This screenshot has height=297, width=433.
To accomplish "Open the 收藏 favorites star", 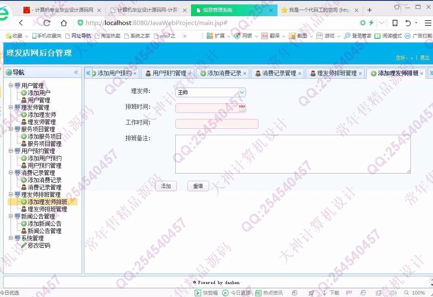I will (x=15, y=36).
